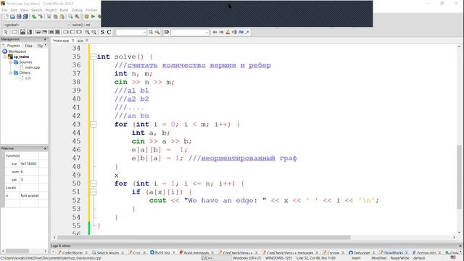Image resolution: width=464 pixels, height=261 pixels.
Task: Click the Jump back arrow icon
Action: click(x=215, y=32)
